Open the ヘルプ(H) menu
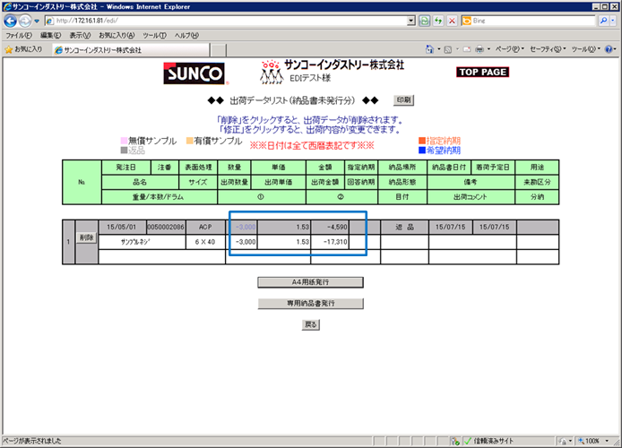 tap(186, 35)
